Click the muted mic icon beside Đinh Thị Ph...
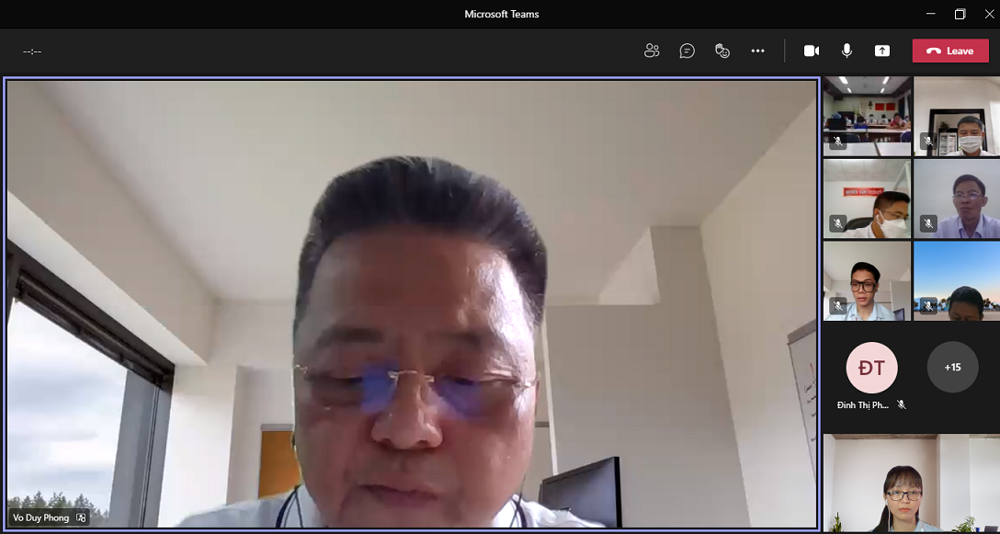The image size is (1000, 534). (902, 404)
